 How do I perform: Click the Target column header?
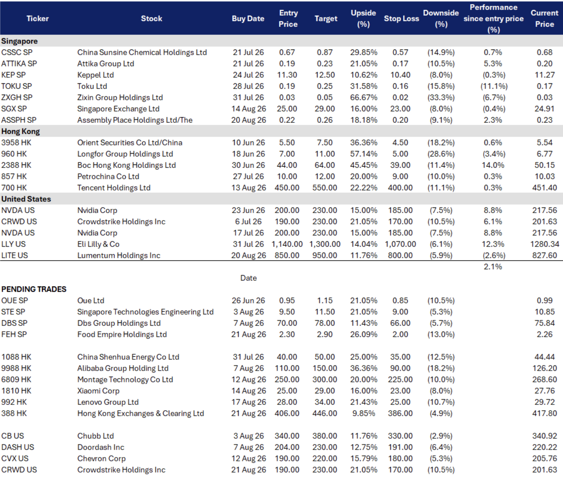tap(326, 19)
